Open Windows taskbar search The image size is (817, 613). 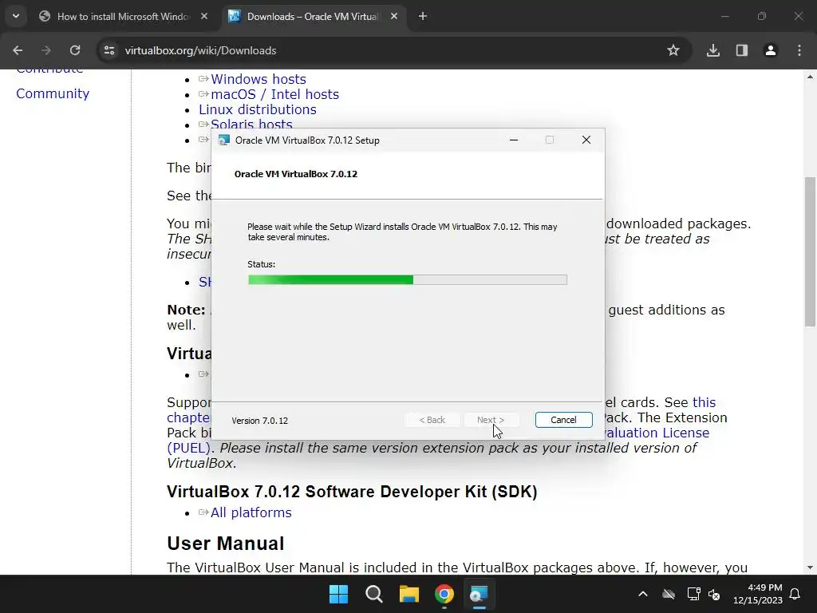click(x=374, y=594)
